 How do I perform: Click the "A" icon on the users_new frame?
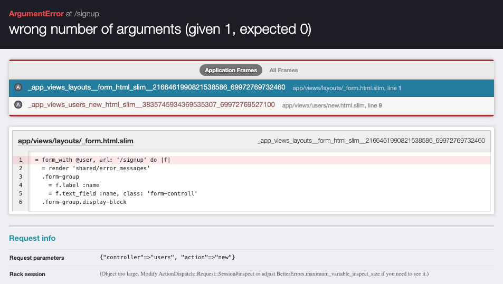coord(18,105)
